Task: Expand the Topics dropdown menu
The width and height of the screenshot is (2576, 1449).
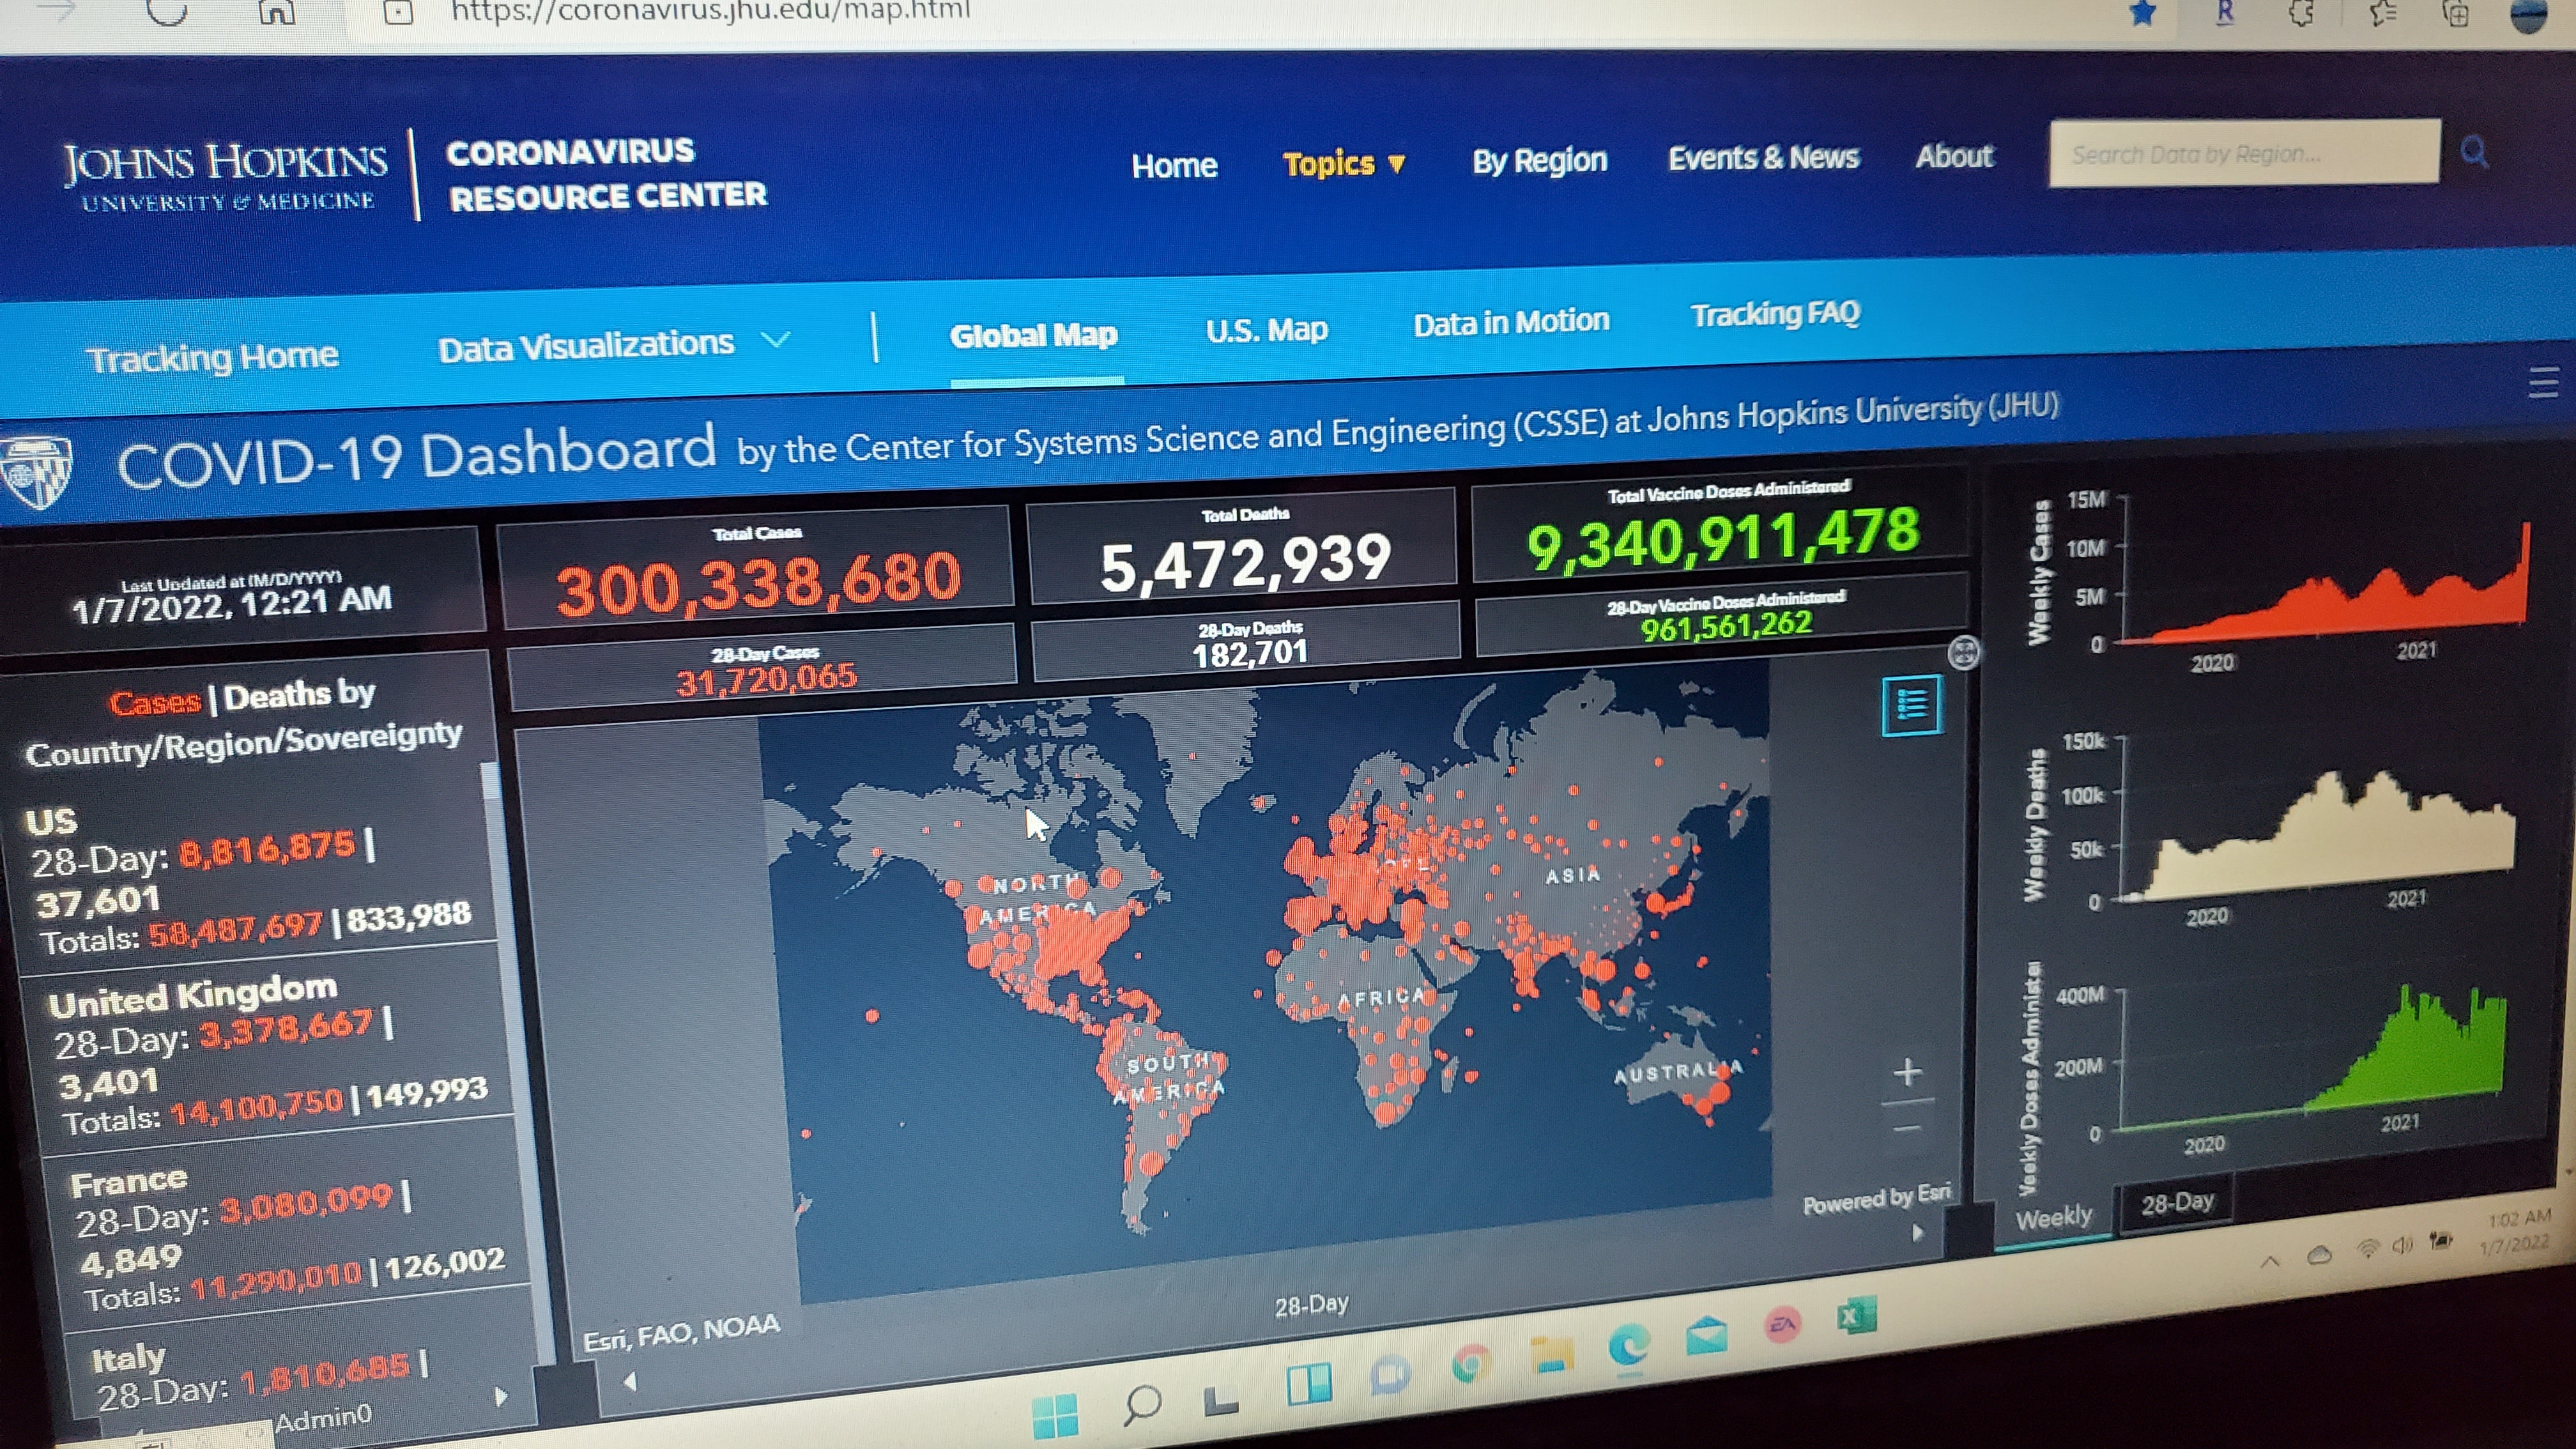Action: click(1343, 164)
